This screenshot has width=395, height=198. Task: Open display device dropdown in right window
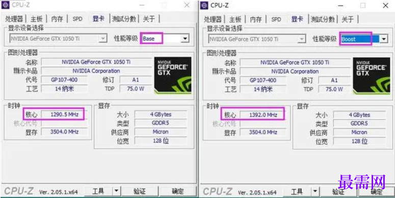[x=302, y=39]
